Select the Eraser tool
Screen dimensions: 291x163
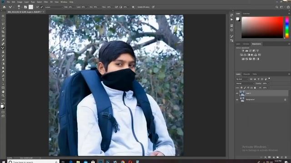[x=3, y=60]
